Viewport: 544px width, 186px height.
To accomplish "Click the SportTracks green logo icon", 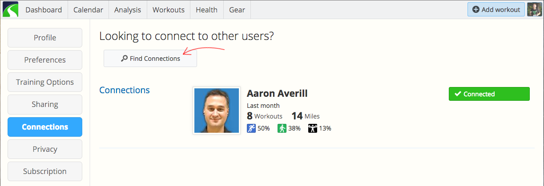I will click(10, 9).
